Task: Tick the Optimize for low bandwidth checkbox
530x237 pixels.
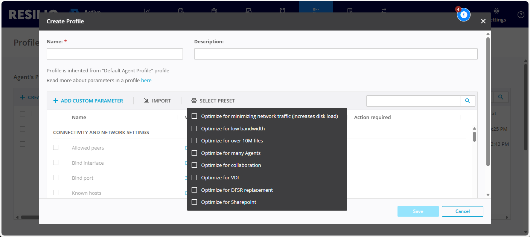Action: point(194,128)
